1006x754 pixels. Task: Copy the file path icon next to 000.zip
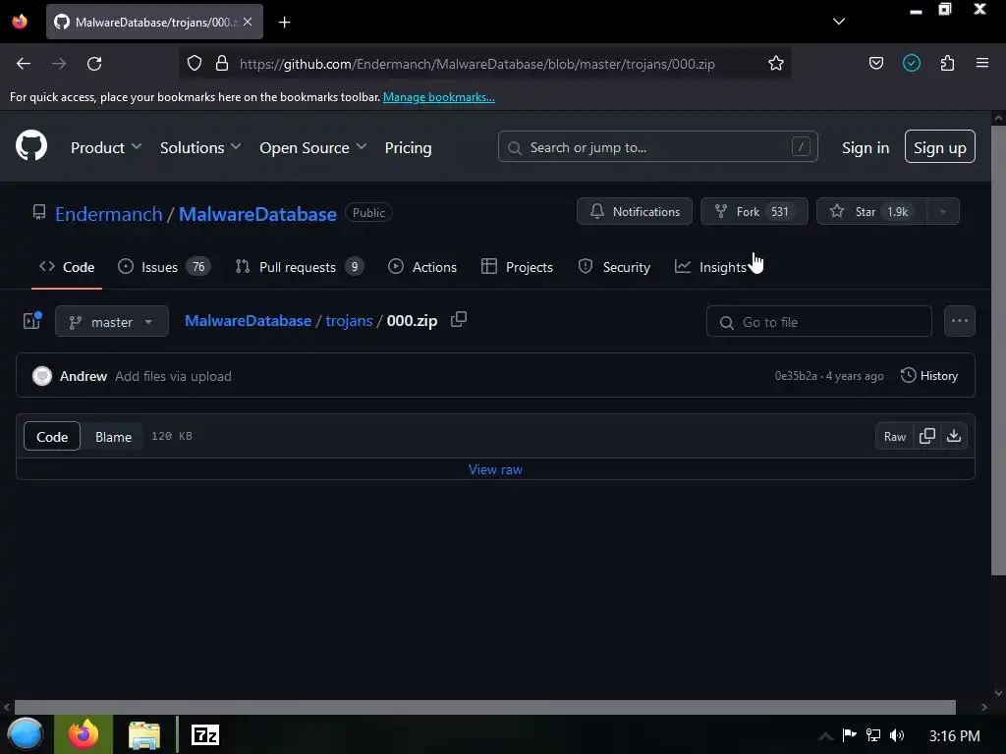point(459,319)
